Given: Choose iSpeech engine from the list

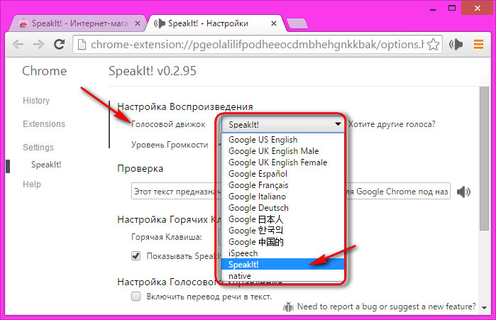Looking at the screenshot, I should pyautogui.click(x=282, y=253).
